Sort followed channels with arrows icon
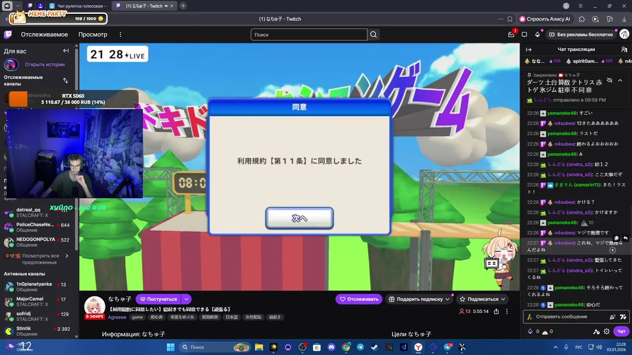This screenshot has height=355, width=632. (x=65, y=80)
